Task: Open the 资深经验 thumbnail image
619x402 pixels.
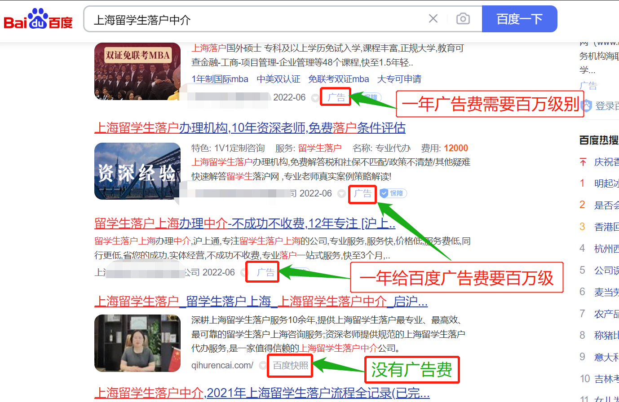Action: [x=137, y=171]
